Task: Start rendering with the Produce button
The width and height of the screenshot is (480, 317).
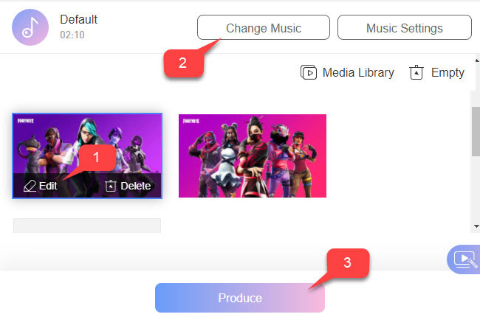Action: (240, 298)
